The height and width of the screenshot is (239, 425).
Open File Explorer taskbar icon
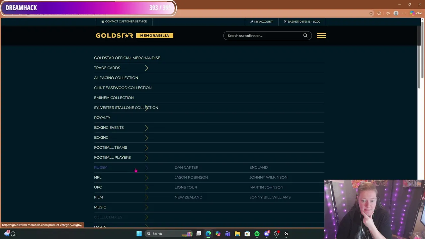tap(237, 234)
